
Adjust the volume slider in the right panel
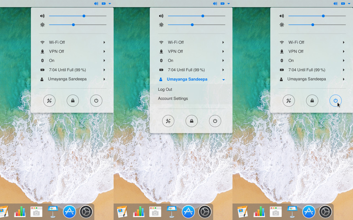coord(317,16)
